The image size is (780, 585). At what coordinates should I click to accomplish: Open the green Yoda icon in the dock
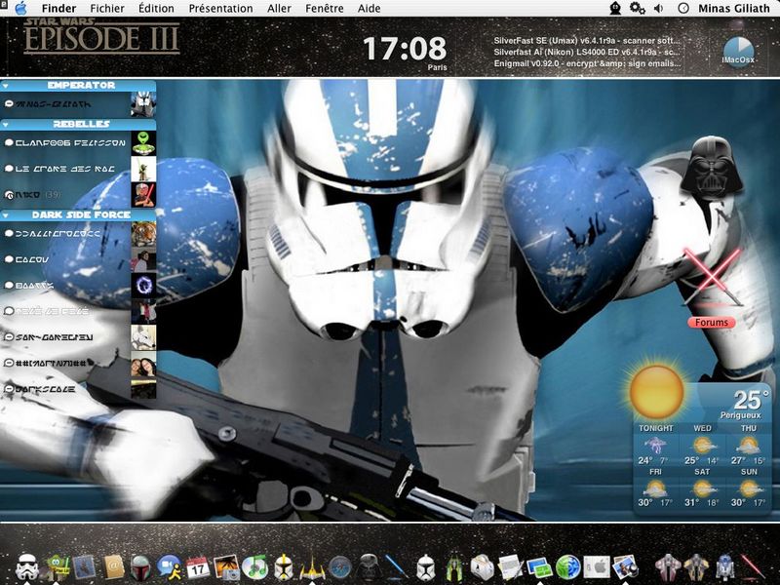pos(57,567)
